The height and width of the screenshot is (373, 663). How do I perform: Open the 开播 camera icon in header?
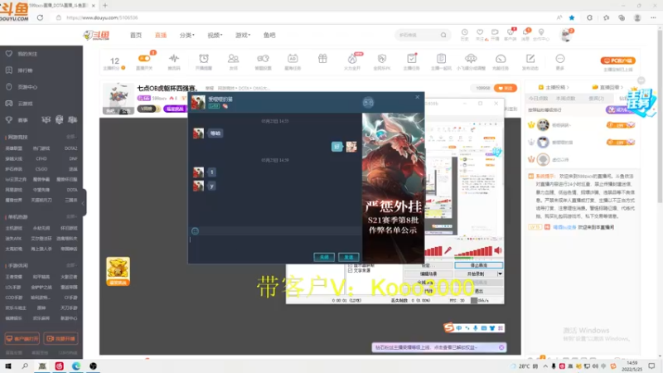point(495,32)
